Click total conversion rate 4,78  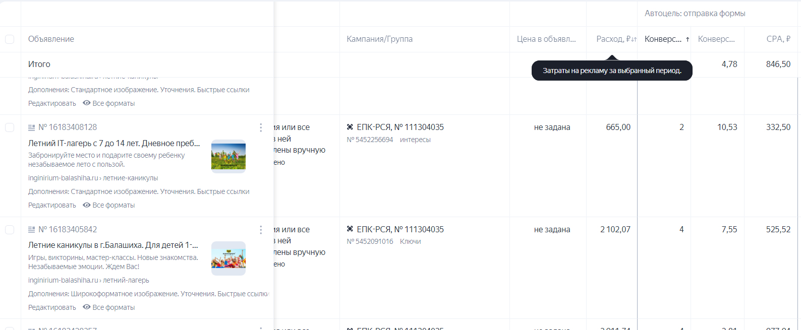(729, 64)
